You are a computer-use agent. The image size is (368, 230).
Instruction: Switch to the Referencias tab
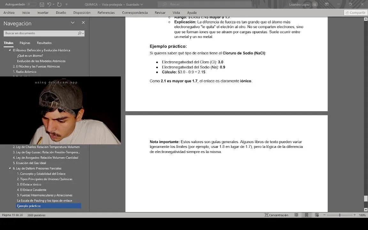[106, 13]
